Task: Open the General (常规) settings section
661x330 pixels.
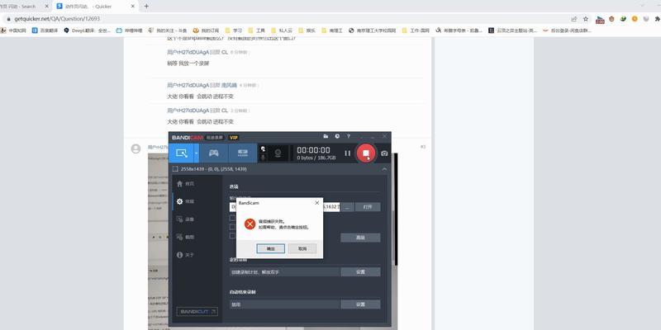Action: pos(185,201)
